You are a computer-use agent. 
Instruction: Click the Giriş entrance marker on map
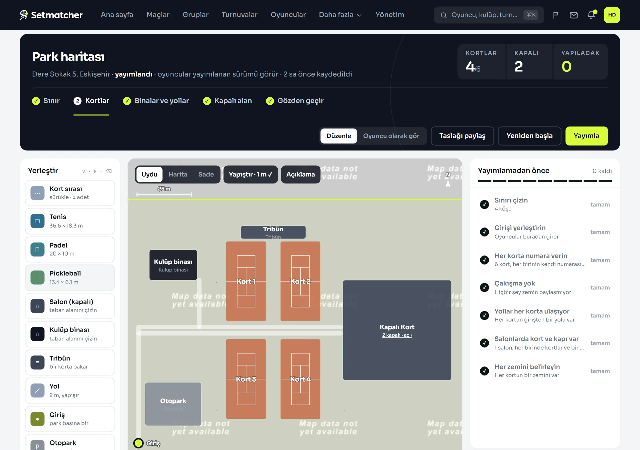click(138, 443)
